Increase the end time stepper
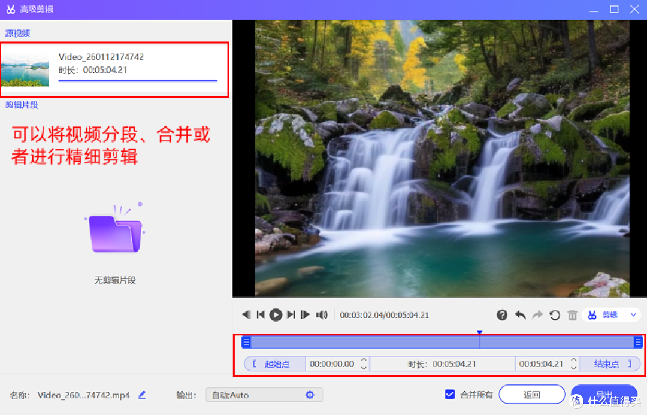The width and height of the screenshot is (647, 415). [573, 360]
